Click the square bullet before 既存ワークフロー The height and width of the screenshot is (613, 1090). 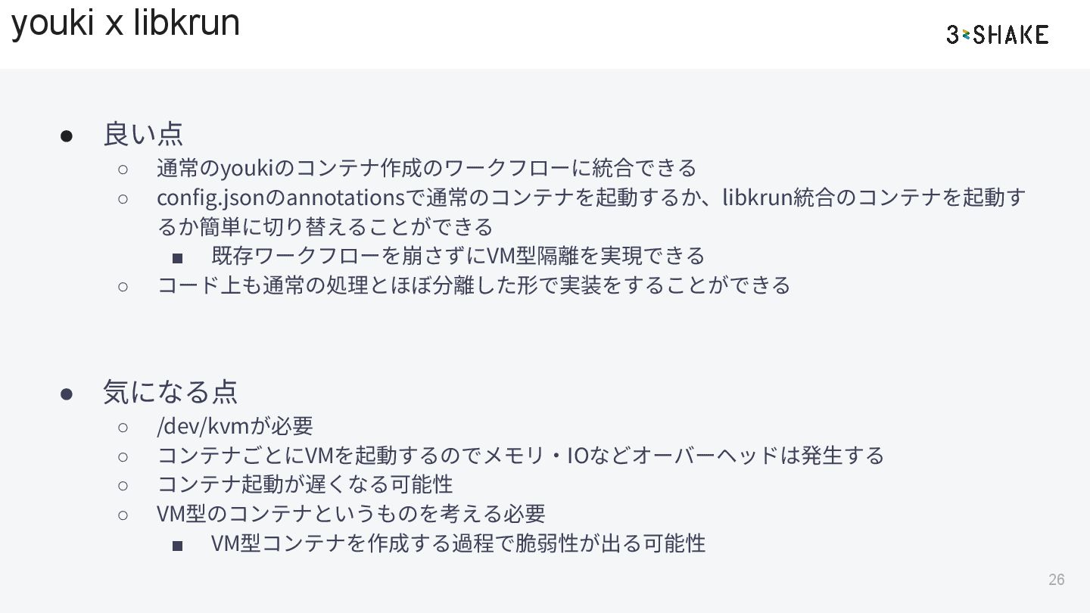(177, 258)
